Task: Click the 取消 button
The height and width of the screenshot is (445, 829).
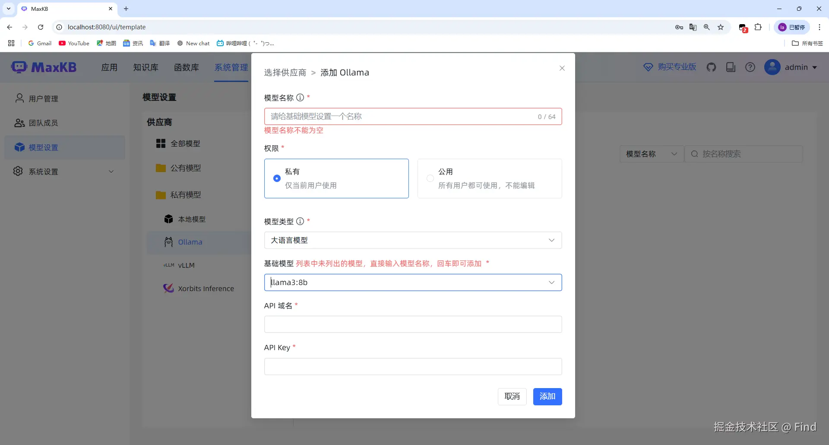Action: pyautogui.click(x=512, y=396)
